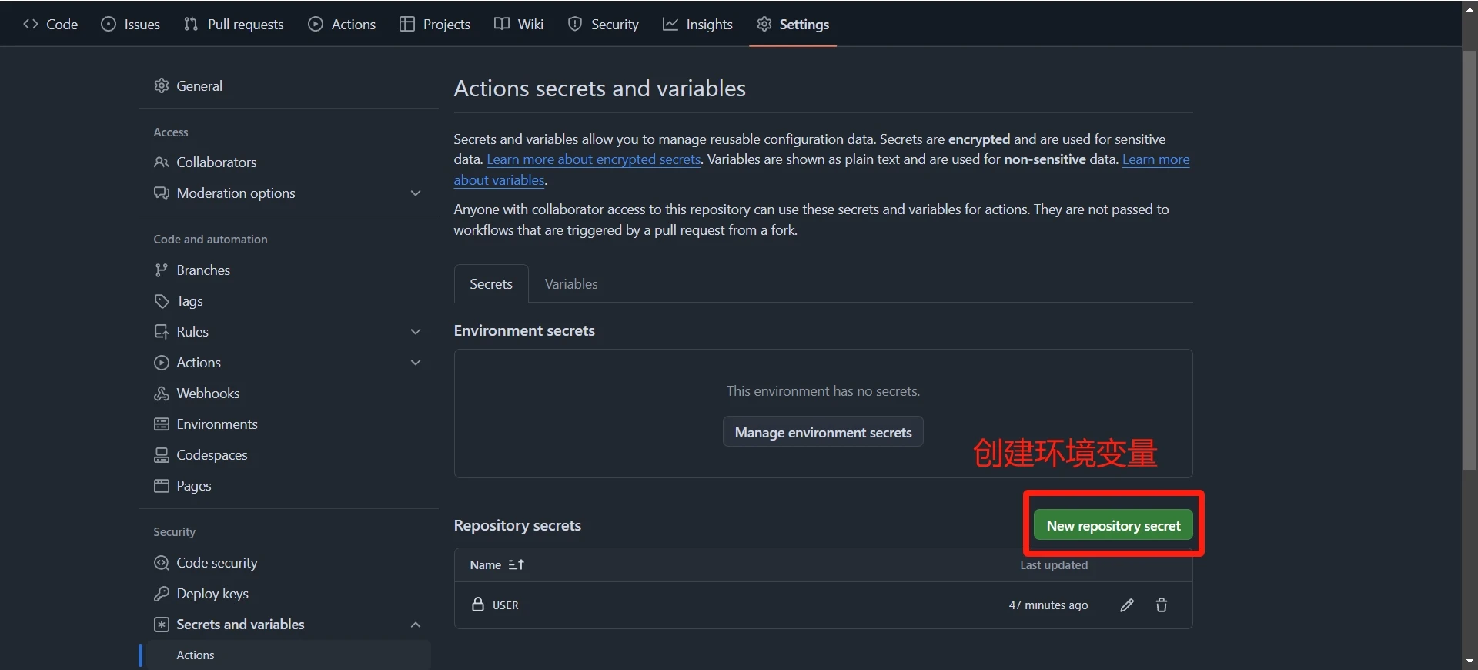The image size is (1478, 670).
Task: Click the Moderation options comment icon
Action: pyautogui.click(x=161, y=193)
